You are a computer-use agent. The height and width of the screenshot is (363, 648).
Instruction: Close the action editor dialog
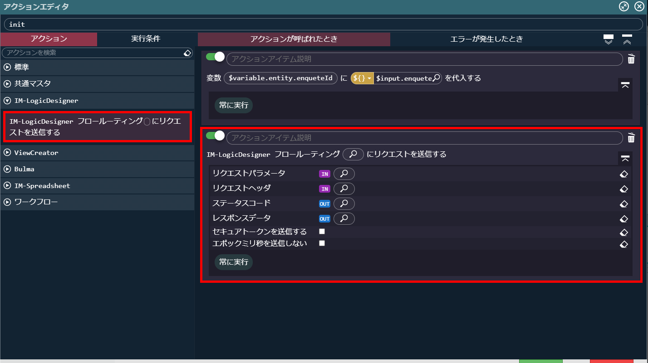click(638, 6)
